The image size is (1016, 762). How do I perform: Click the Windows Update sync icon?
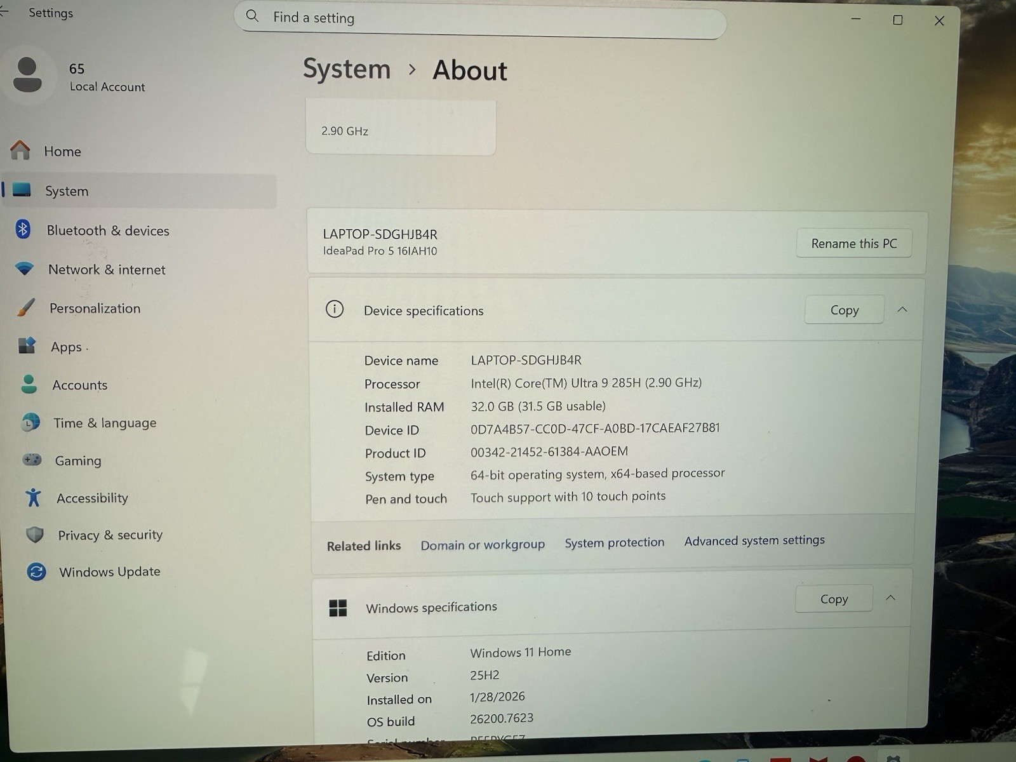point(36,571)
